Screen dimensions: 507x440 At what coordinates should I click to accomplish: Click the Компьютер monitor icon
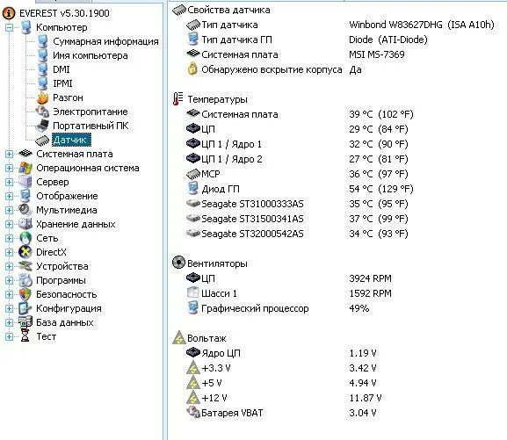click(x=25, y=27)
